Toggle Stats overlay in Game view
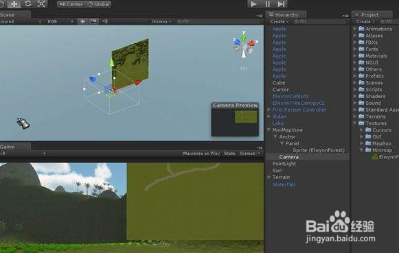The width and height of the screenshot is (399, 253). (229, 154)
